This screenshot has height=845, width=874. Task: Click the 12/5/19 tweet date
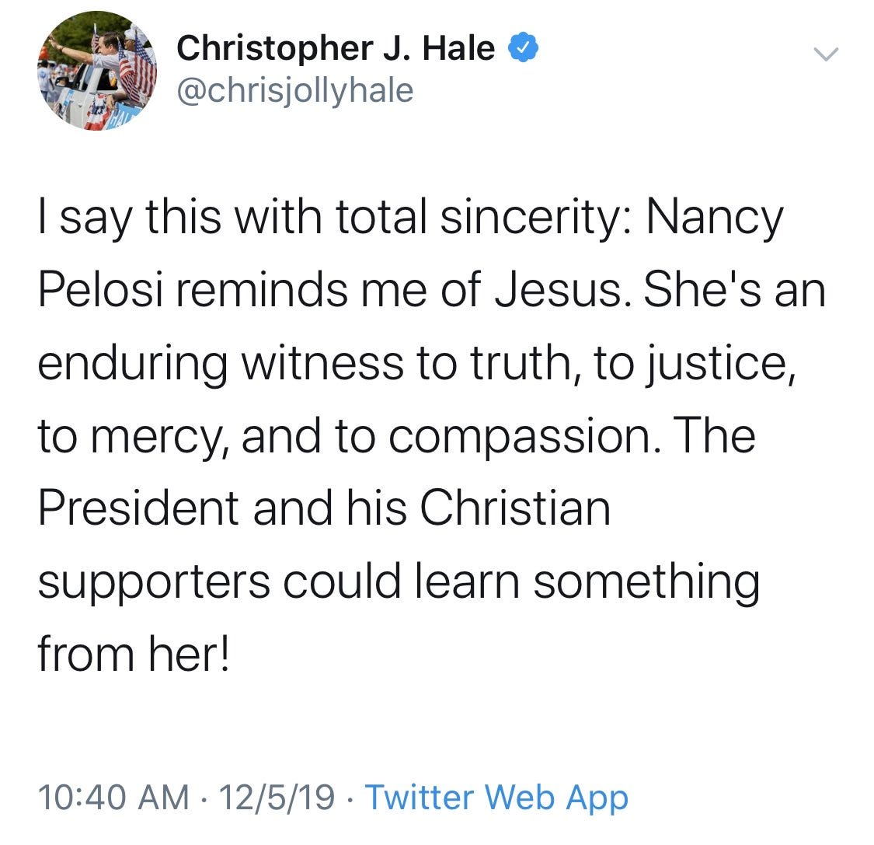[x=277, y=797]
